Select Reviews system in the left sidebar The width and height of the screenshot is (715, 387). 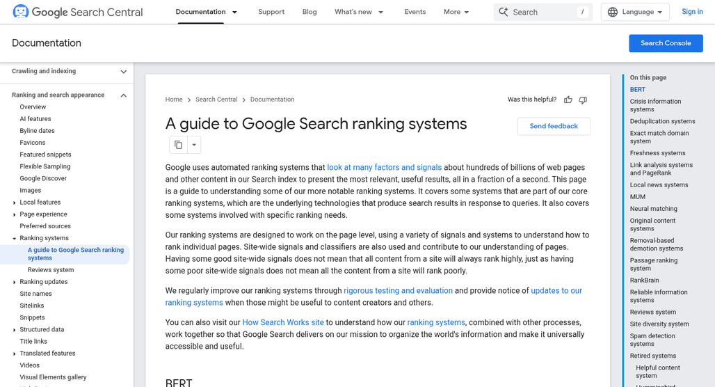coord(51,269)
